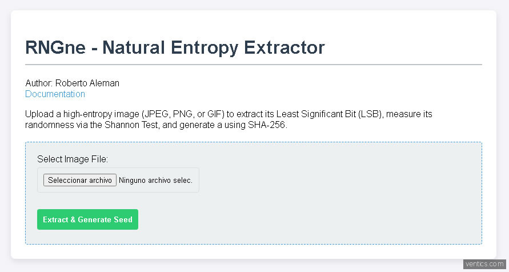Click the 'Ninguno archivo selec.' file status text
The image size is (509, 272).
coord(155,180)
